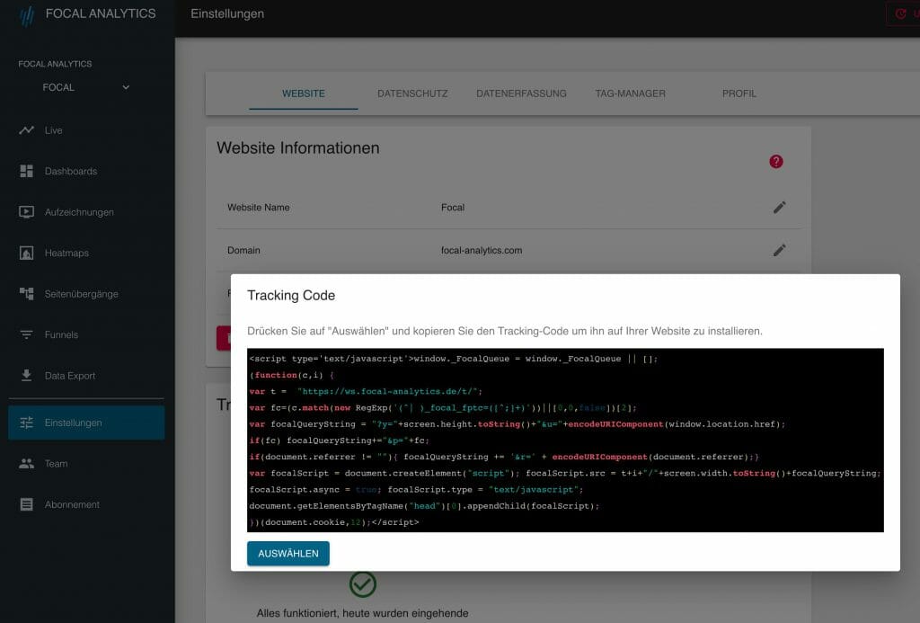Open help with the red question mark
920x623 pixels.
[x=775, y=162]
